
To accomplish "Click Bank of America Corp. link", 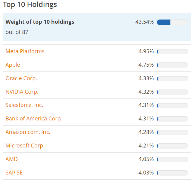I will (34, 119).
